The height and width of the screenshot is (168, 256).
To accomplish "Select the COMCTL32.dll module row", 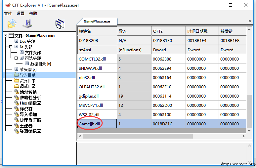I will pyautogui.click(x=162, y=59).
